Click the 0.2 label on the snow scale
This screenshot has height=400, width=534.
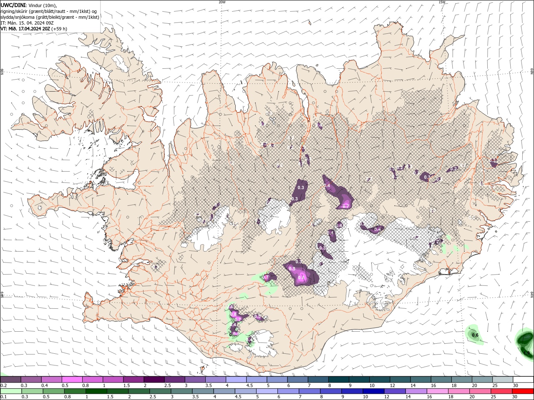3,385
